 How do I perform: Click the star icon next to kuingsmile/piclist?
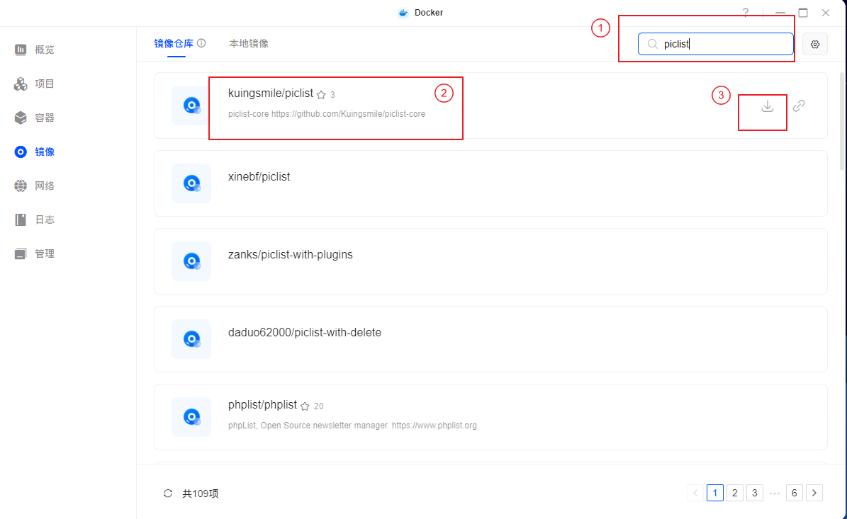[321, 94]
